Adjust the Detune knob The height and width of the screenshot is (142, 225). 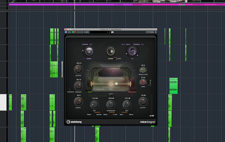78,69
